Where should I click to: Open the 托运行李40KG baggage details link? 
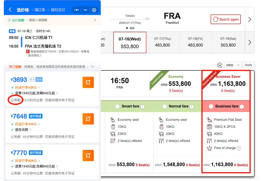pyautogui.click(x=26, y=87)
